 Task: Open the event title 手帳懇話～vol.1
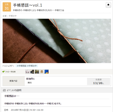click(28, 5)
